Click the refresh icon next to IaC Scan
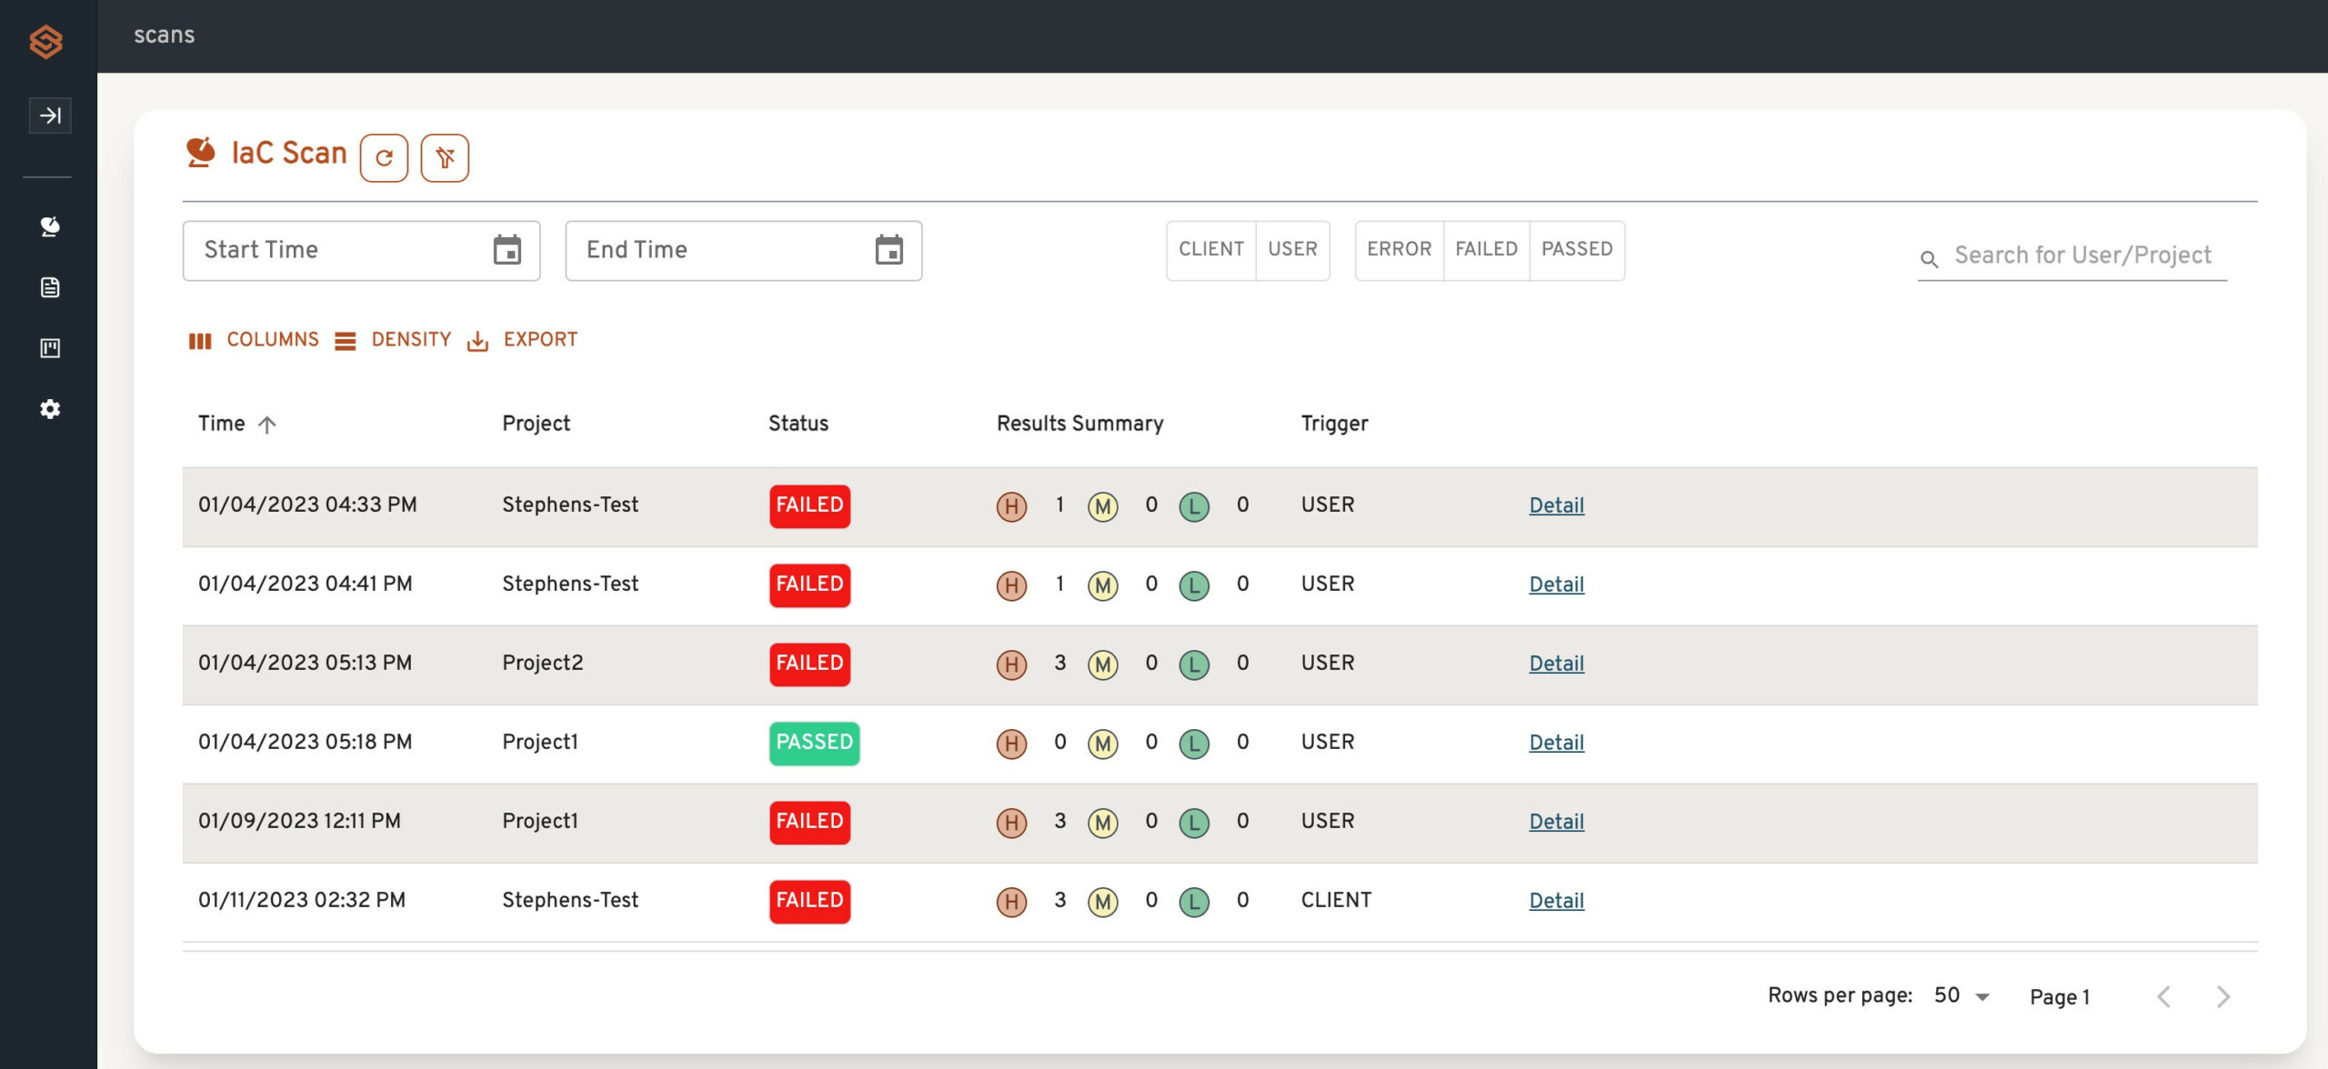The width and height of the screenshot is (2328, 1069). pos(384,158)
